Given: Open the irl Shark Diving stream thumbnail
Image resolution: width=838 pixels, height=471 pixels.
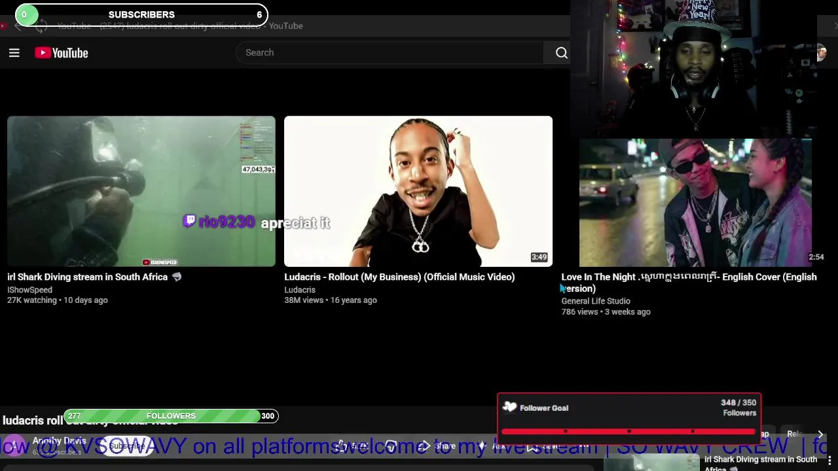Looking at the screenshot, I should (x=141, y=191).
